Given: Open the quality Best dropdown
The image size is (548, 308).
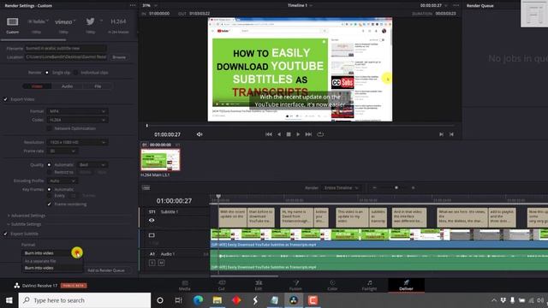Looking at the screenshot, I should pos(92,165).
